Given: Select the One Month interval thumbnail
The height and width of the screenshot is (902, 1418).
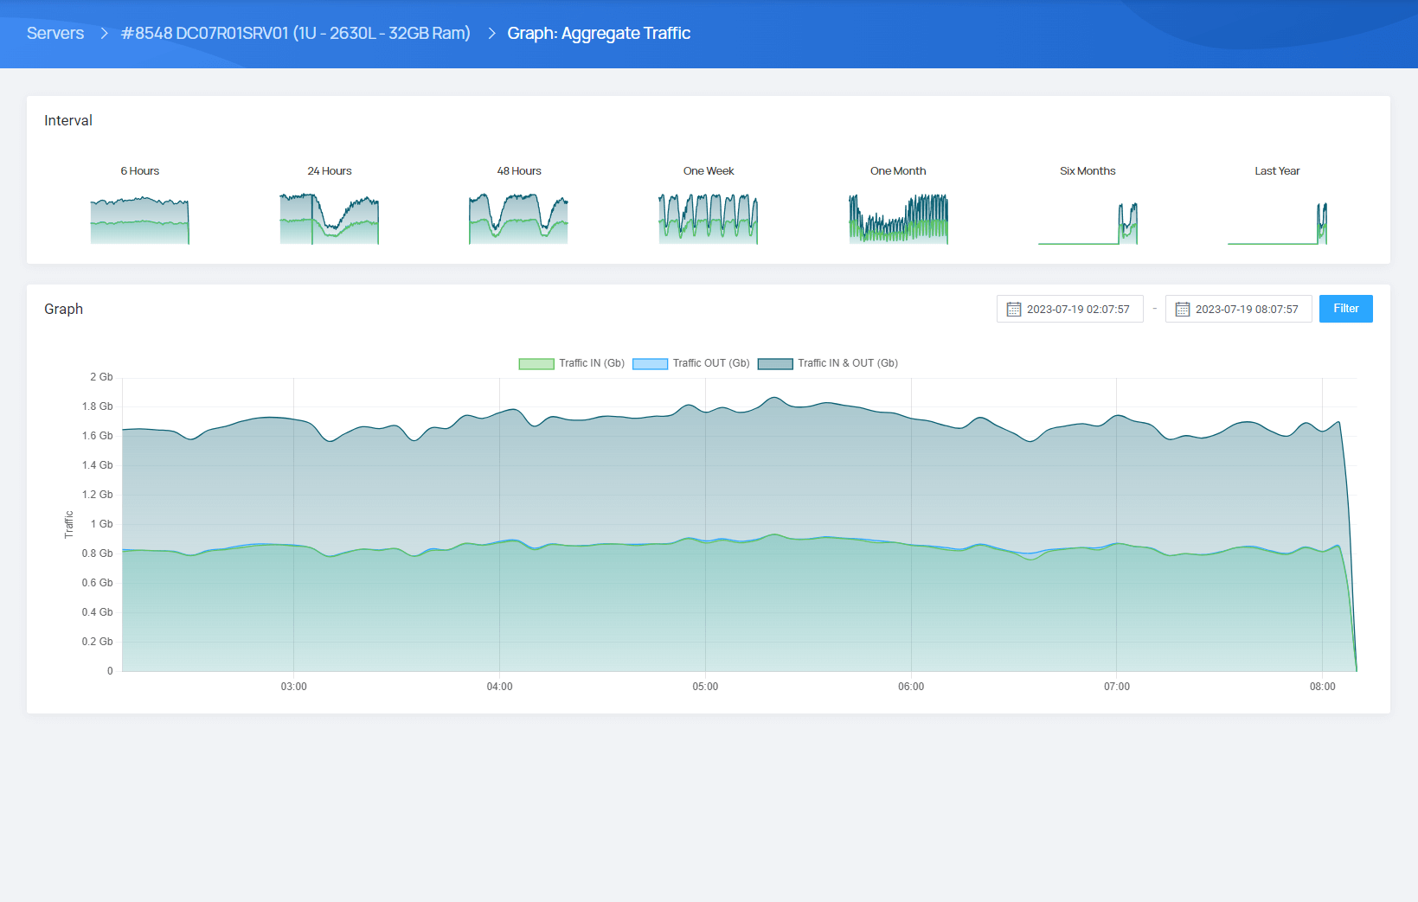Looking at the screenshot, I should 898,220.
